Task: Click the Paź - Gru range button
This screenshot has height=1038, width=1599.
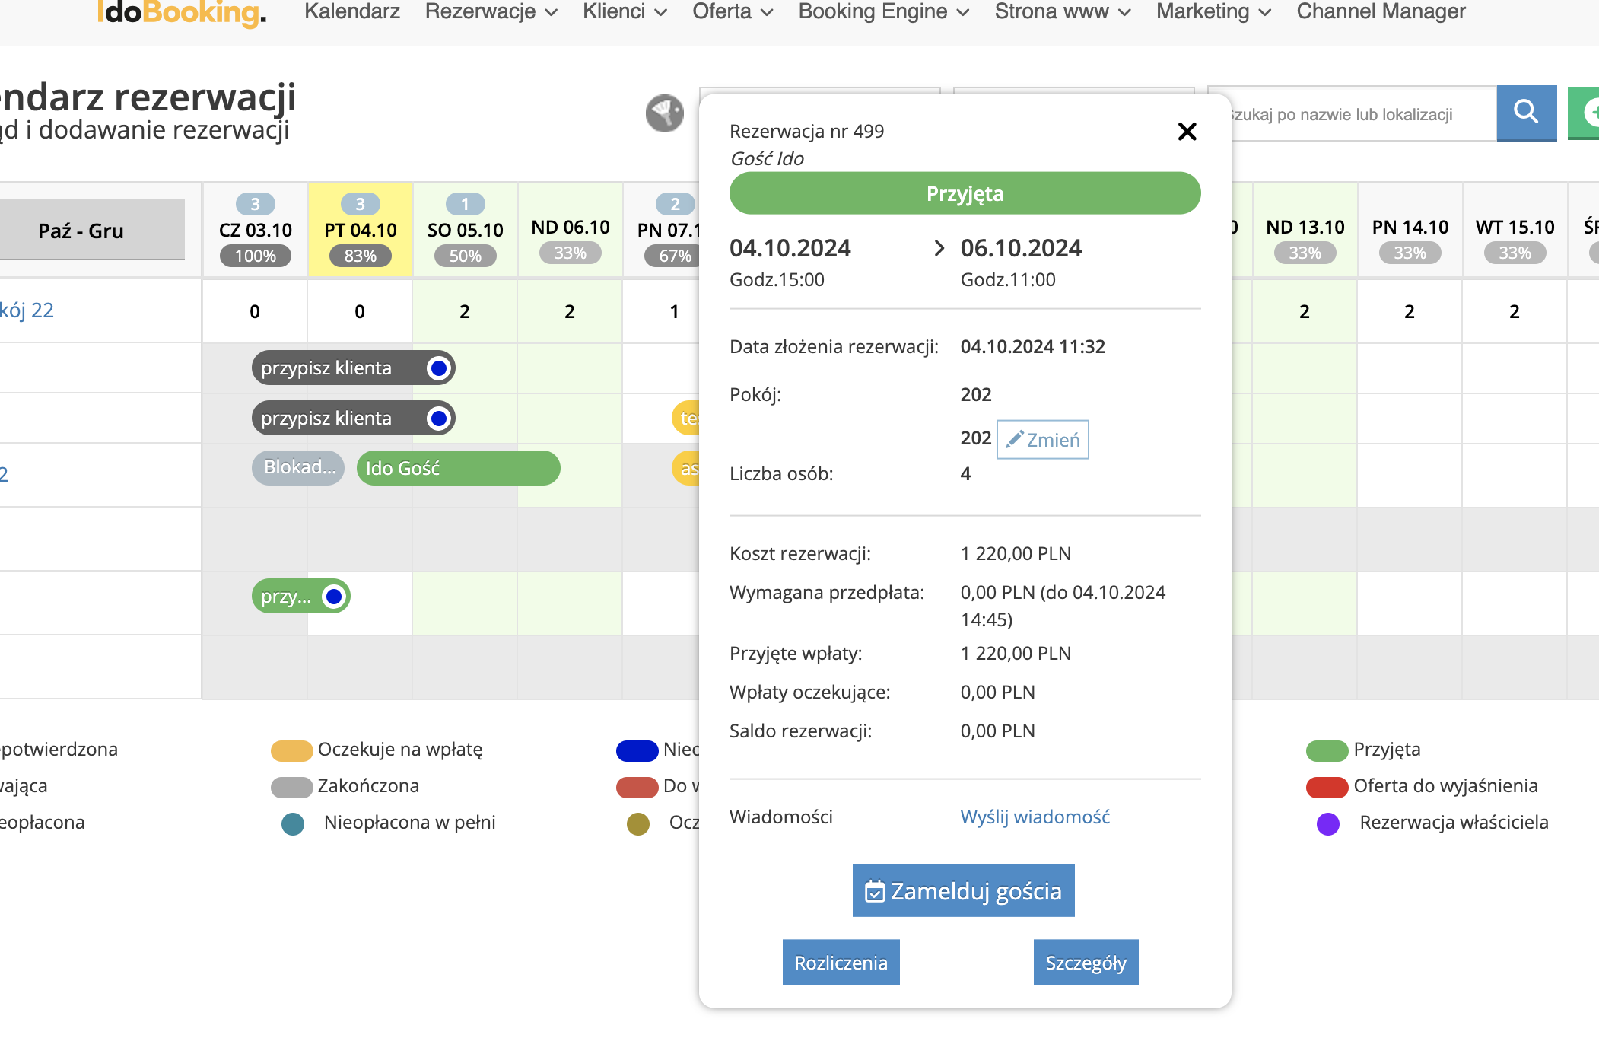Action: click(92, 231)
